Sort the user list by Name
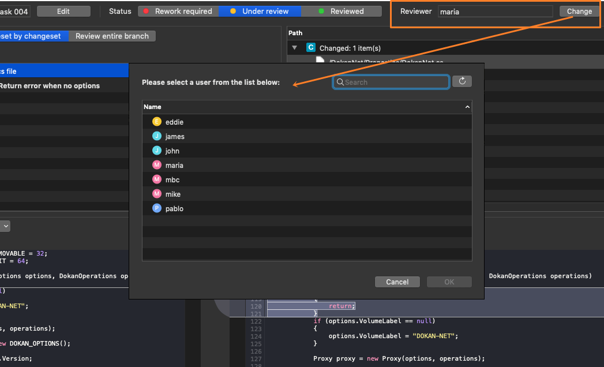Screen dimensions: 604x367 [x=307, y=107]
